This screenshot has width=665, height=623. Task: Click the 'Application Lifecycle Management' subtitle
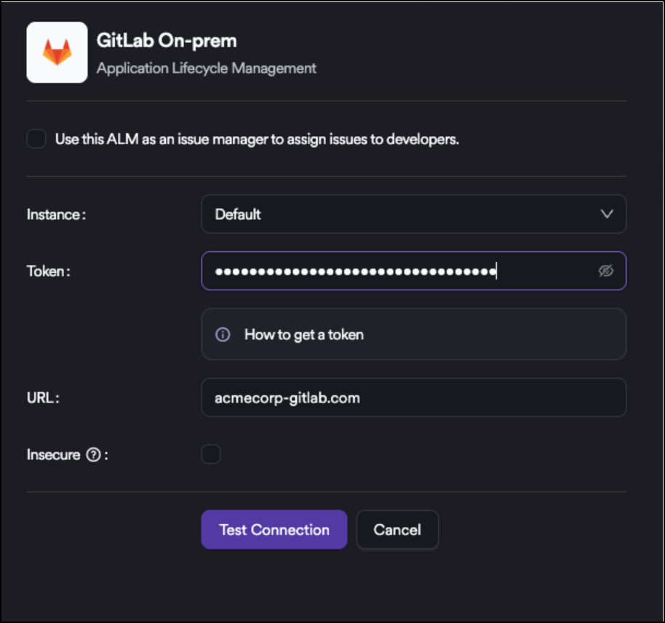pyautogui.click(x=207, y=68)
